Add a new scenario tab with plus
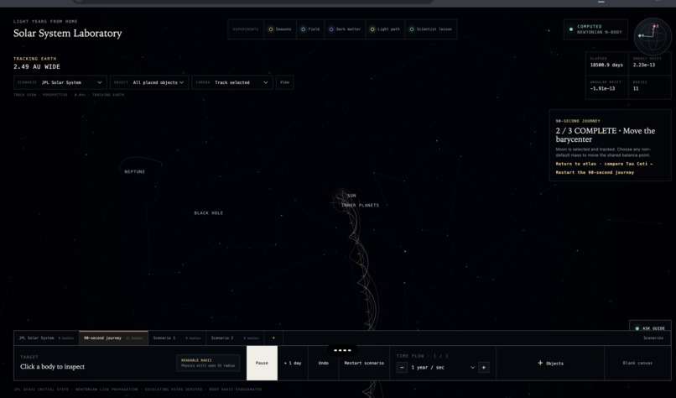The image size is (676, 398). point(273,338)
